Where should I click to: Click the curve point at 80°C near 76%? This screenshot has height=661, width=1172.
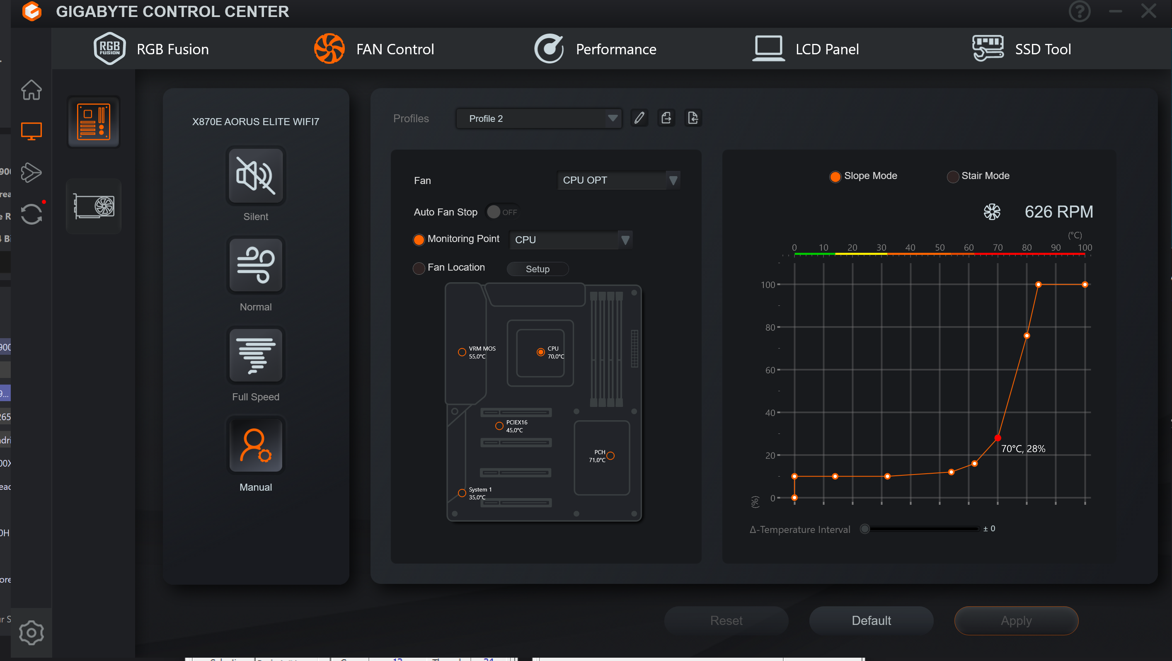tap(1027, 336)
